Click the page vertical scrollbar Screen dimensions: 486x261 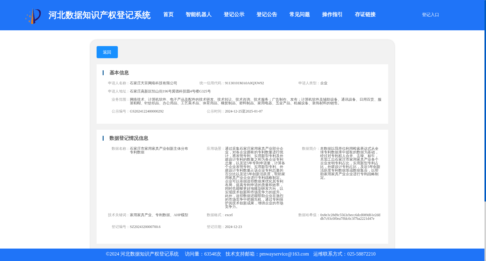(x=485, y=101)
